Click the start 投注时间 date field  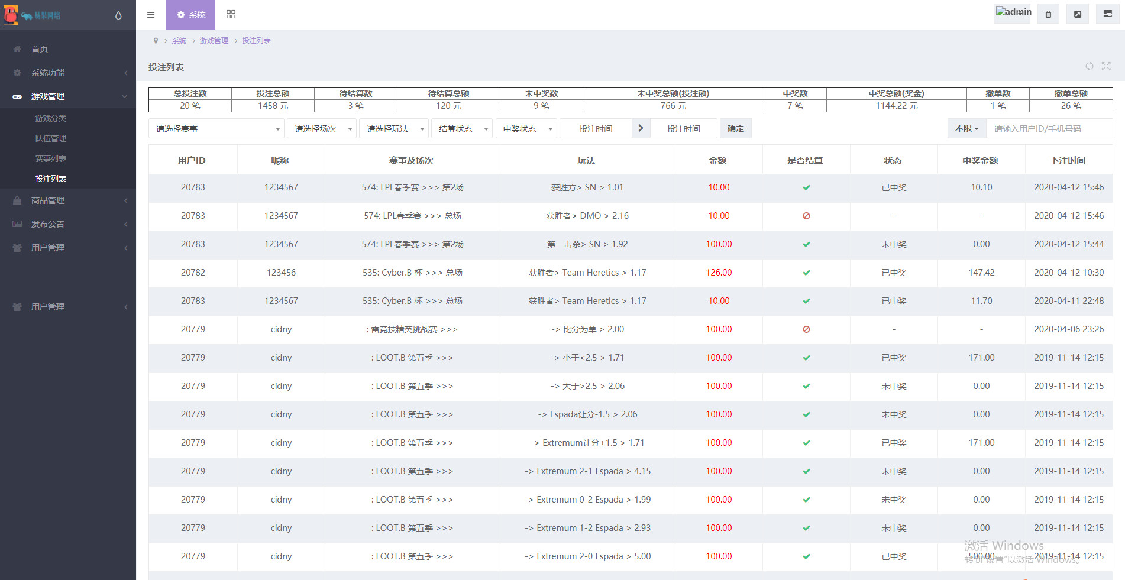596,129
